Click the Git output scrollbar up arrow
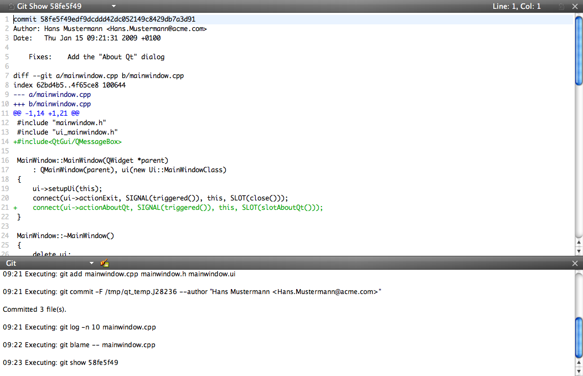This screenshot has width=583, height=376. (579, 363)
